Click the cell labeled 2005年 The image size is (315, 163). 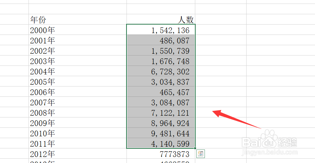click(x=78, y=81)
